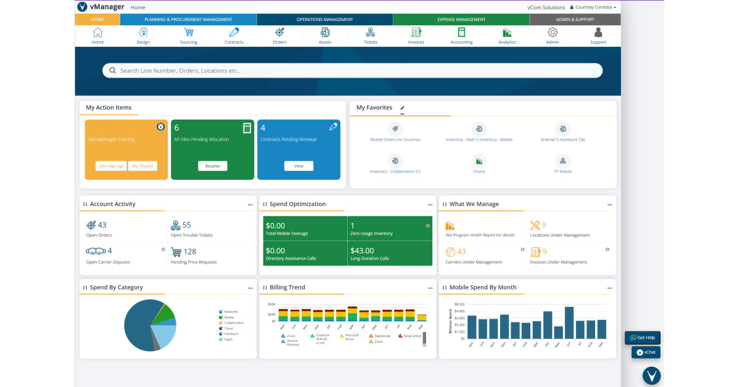
Task: Click the Tickets icon
Action: click(371, 33)
